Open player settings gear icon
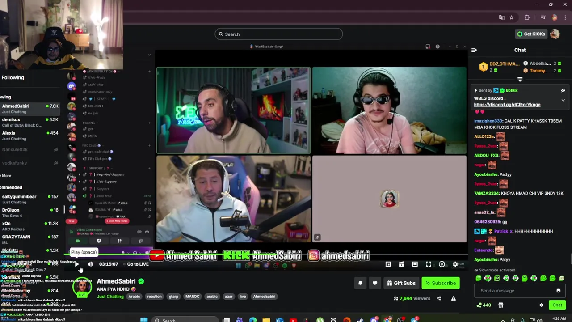Viewport: 572px width, 322px height. [455, 264]
